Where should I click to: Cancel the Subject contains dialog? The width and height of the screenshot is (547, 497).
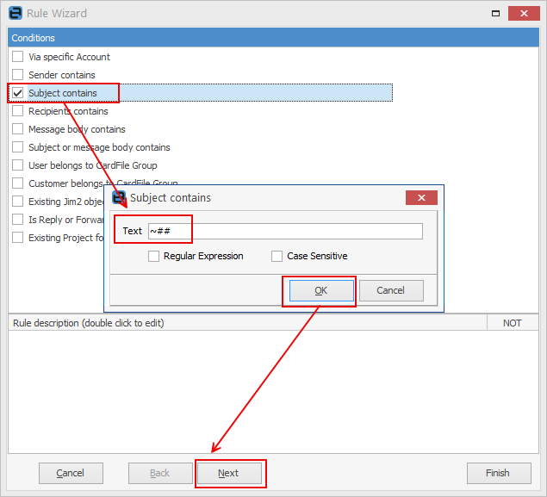391,290
